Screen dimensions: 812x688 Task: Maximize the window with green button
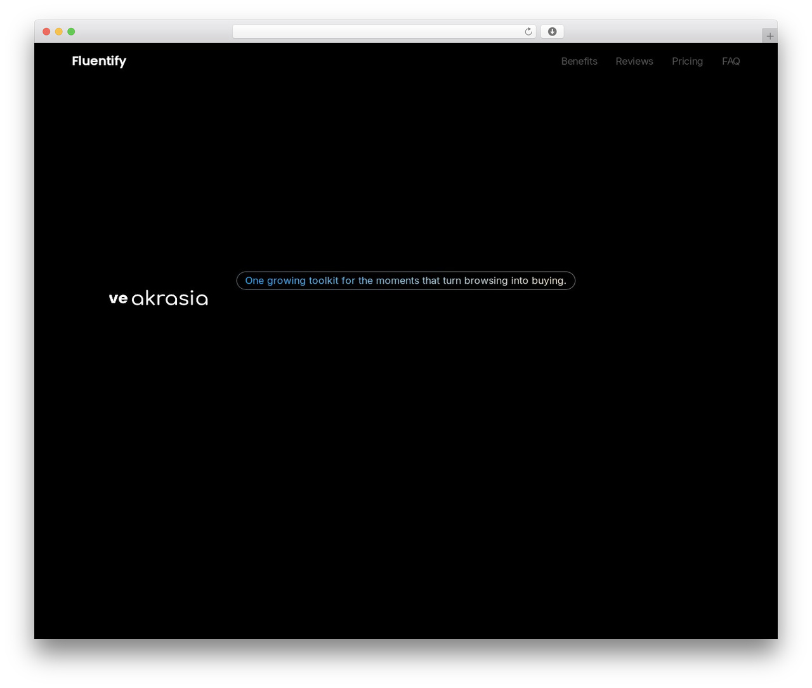pyautogui.click(x=71, y=32)
